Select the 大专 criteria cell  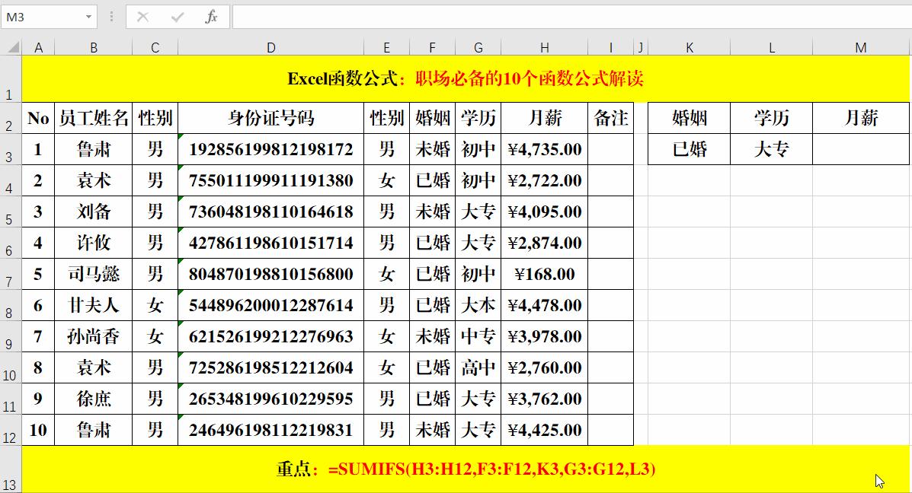click(x=771, y=149)
